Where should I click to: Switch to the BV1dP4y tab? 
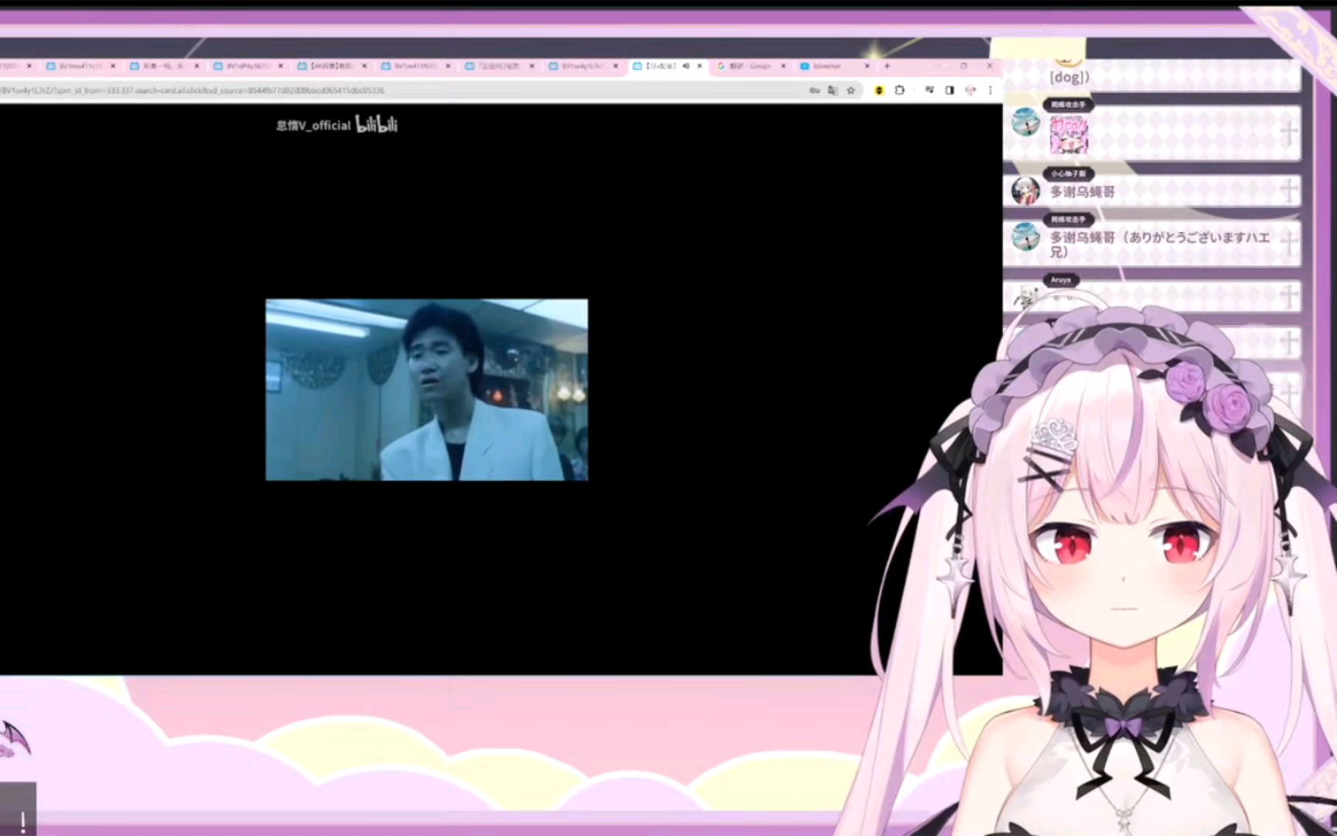[x=248, y=66]
